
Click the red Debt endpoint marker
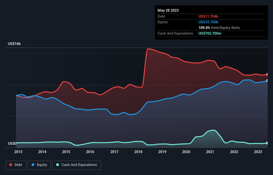click(267, 75)
